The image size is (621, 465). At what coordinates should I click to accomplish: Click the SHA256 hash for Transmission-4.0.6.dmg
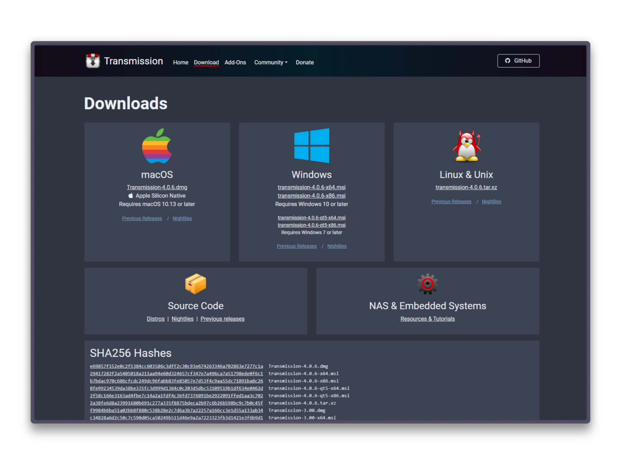tap(176, 366)
